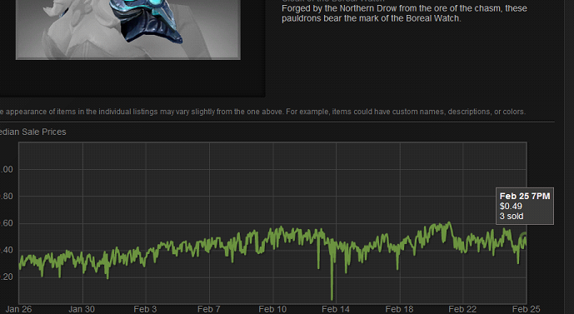The width and height of the screenshot is (574, 314).
Task: Click the '3 sold' text in tooltip
Action: pos(512,217)
